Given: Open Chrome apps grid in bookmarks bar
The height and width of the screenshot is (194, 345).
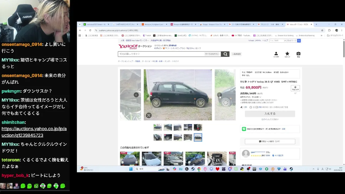Looking at the screenshot, I should click(x=80, y=35).
